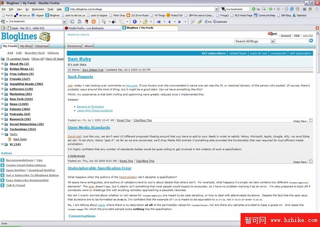Click the print icon in navigation toolbar
Image resolution: width=320 pixels, height=227 pixels.
304,9
